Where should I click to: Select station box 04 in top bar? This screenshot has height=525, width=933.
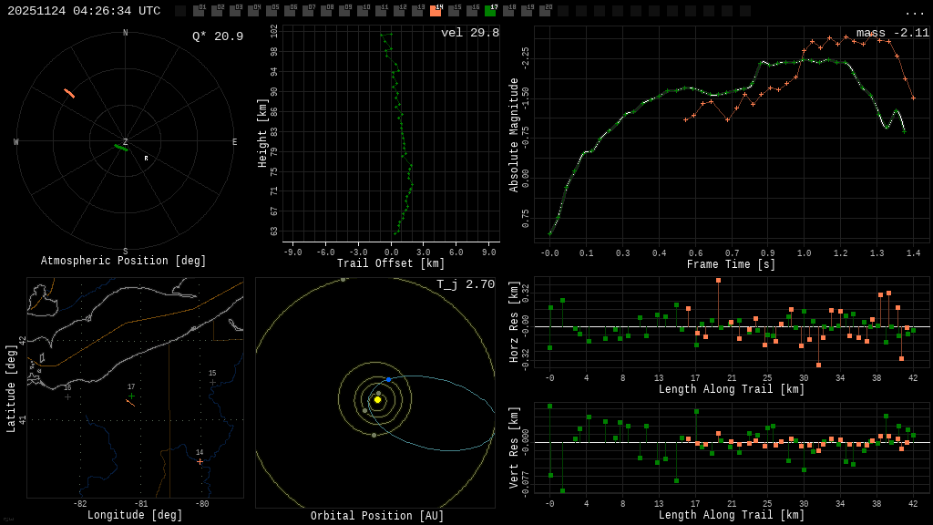[253, 11]
